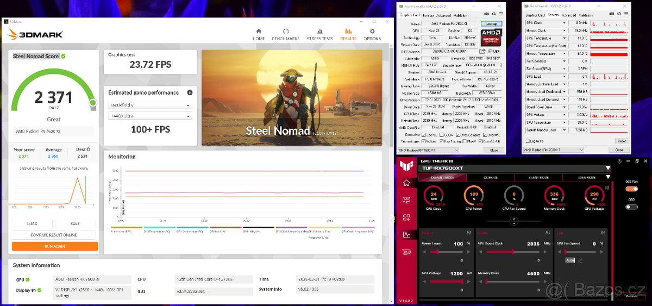Open Advanced tab in GPU-Z Graphics Card window
The image size is (652, 306).
coord(443,15)
